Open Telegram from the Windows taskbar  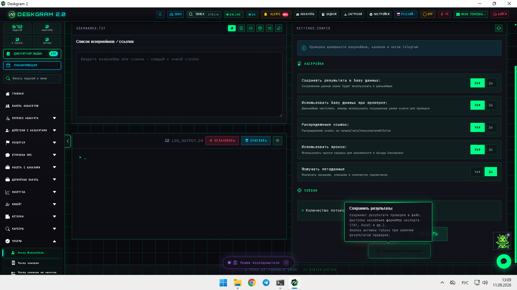[266, 283]
